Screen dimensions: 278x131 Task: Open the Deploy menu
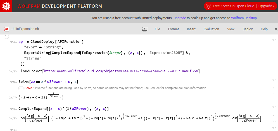coord(247,29)
